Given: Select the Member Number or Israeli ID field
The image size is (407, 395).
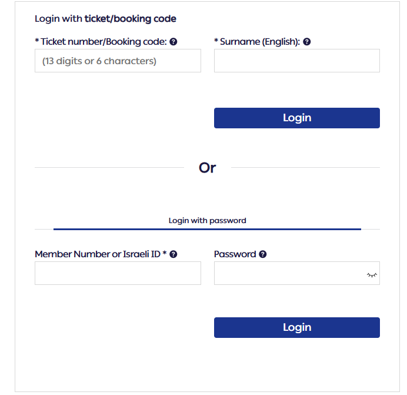Looking at the screenshot, I should click(118, 273).
